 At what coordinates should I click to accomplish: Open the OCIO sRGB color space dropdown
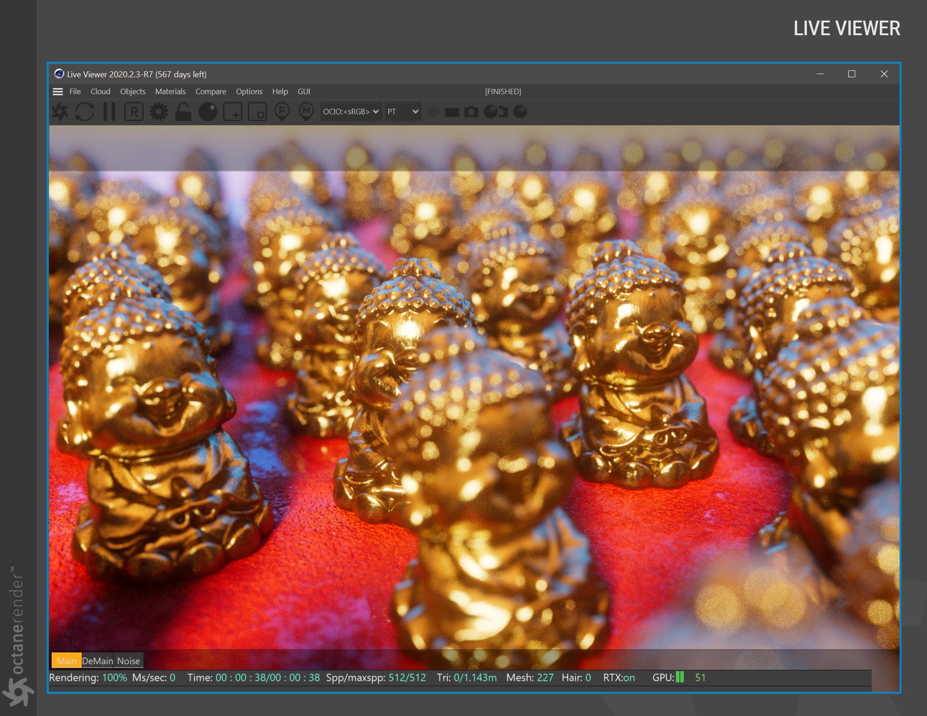351,112
